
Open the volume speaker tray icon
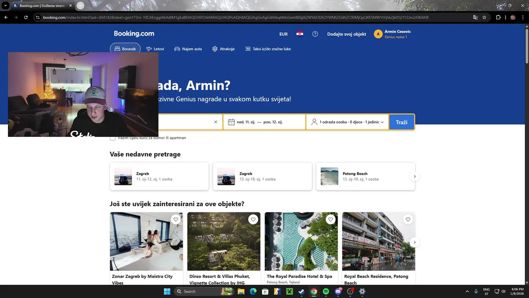(x=503, y=291)
